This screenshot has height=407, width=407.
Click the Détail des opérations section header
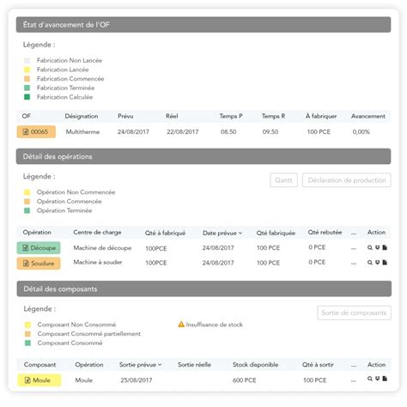tap(203, 156)
